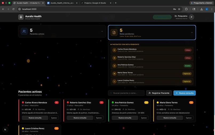Expand the Pacientes activos card chevron
The image size is (215, 135).
[102, 31]
